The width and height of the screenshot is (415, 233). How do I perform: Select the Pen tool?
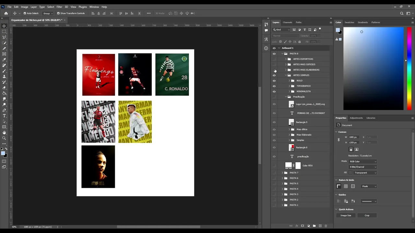point(4,110)
